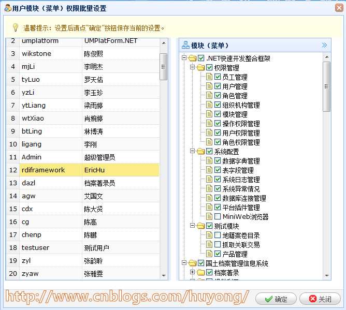Screen dimensions: 346x310
Task: Click the document icon beside 角色管理
Action: pyautogui.click(x=209, y=95)
